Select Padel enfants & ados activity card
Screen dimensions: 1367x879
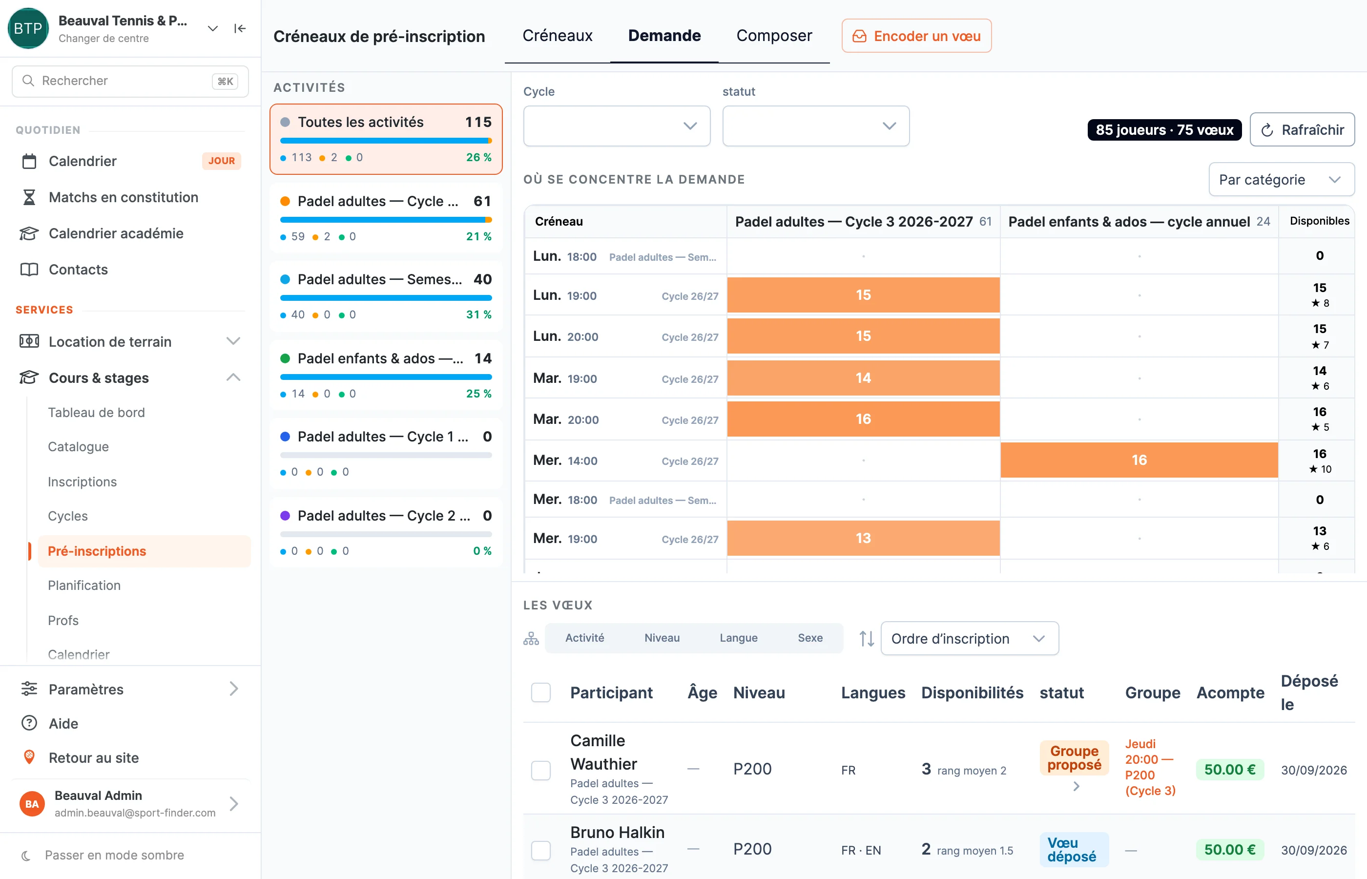386,375
